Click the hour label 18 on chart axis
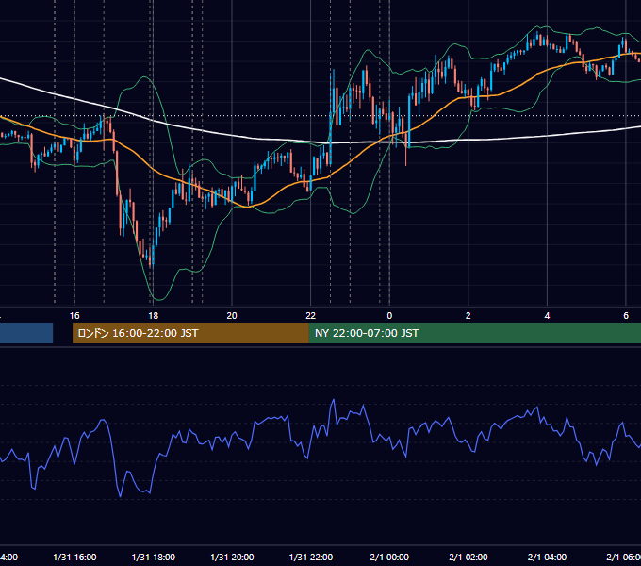641x566 pixels. [x=153, y=316]
